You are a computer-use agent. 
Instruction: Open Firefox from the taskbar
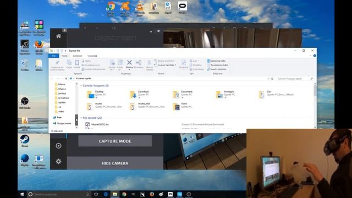(152, 194)
